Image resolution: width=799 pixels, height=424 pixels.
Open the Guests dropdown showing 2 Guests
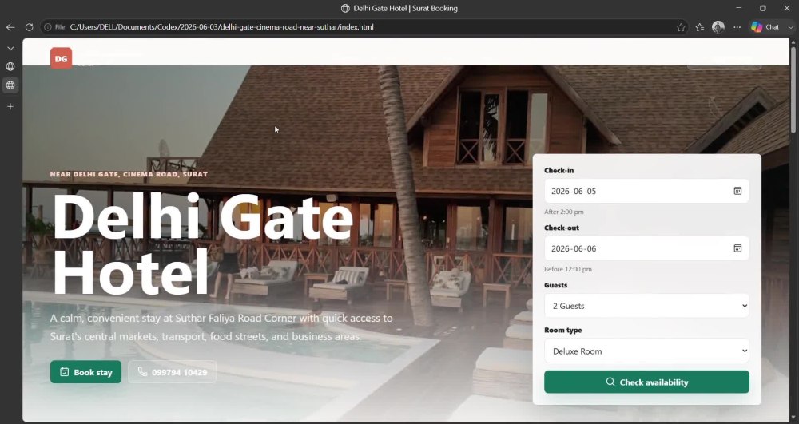pyautogui.click(x=646, y=306)
